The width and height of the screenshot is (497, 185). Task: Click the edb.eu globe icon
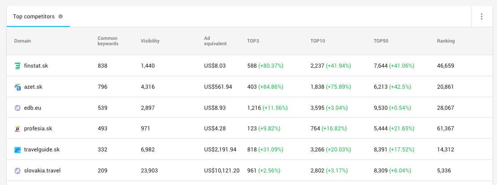point(17,108)
